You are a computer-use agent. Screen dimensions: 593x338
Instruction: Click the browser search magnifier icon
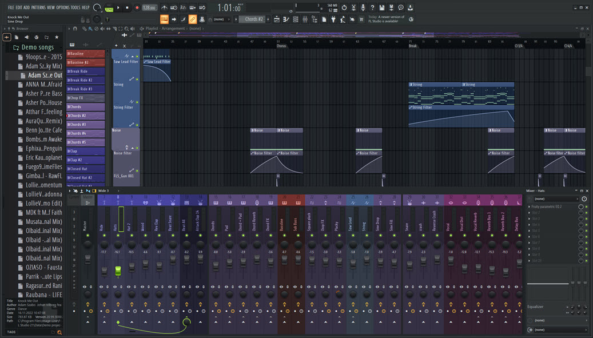coord(59,332)
